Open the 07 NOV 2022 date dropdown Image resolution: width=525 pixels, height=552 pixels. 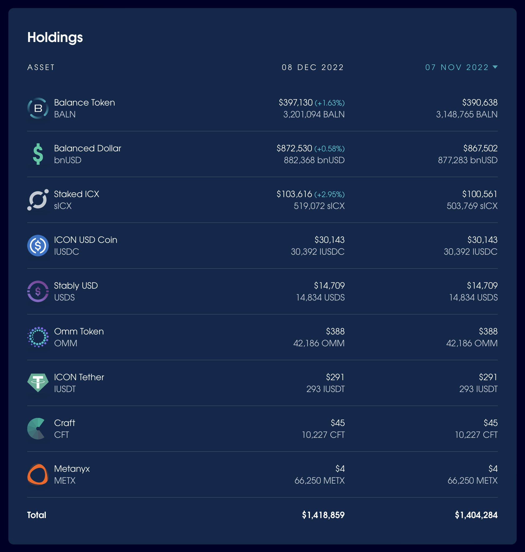(x=461, y=68)
